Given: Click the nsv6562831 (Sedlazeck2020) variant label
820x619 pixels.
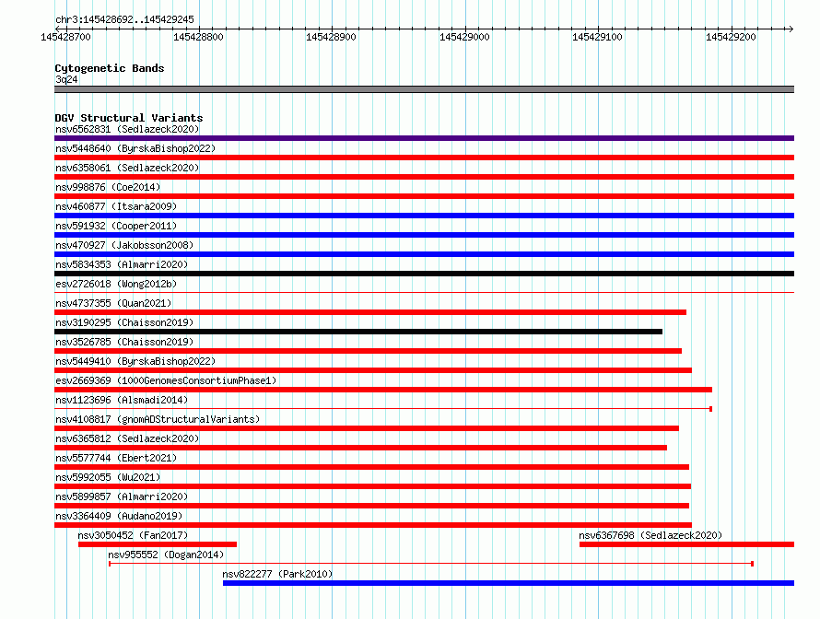Looking at the screenshot, I should (x=127, y=129).
